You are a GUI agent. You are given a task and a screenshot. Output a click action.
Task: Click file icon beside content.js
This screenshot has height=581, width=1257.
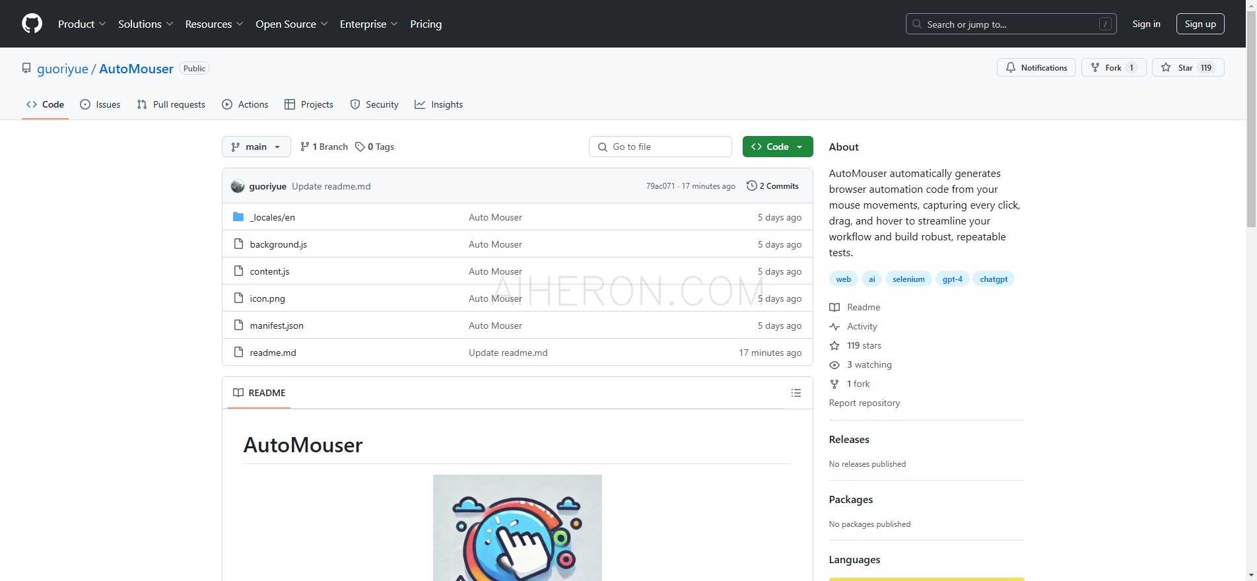point(238,271)
